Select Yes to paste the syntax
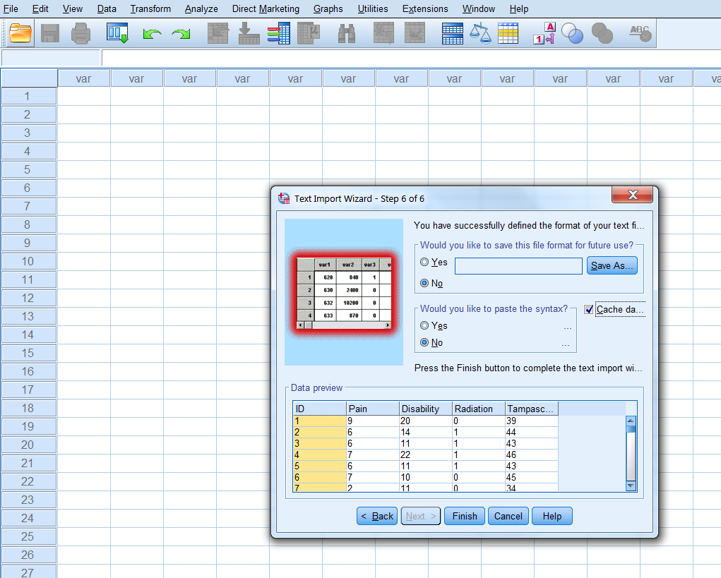This screenshot has height=578, width=721. 424,326
